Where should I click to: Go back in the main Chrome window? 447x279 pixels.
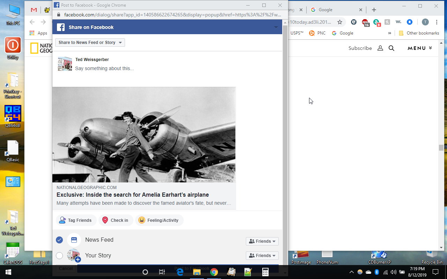tap(32, 22)
